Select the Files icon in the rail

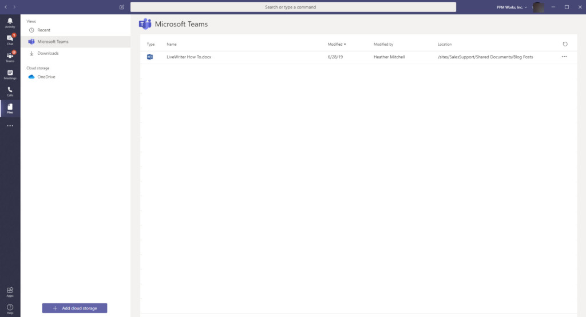[x=10, y=108]
